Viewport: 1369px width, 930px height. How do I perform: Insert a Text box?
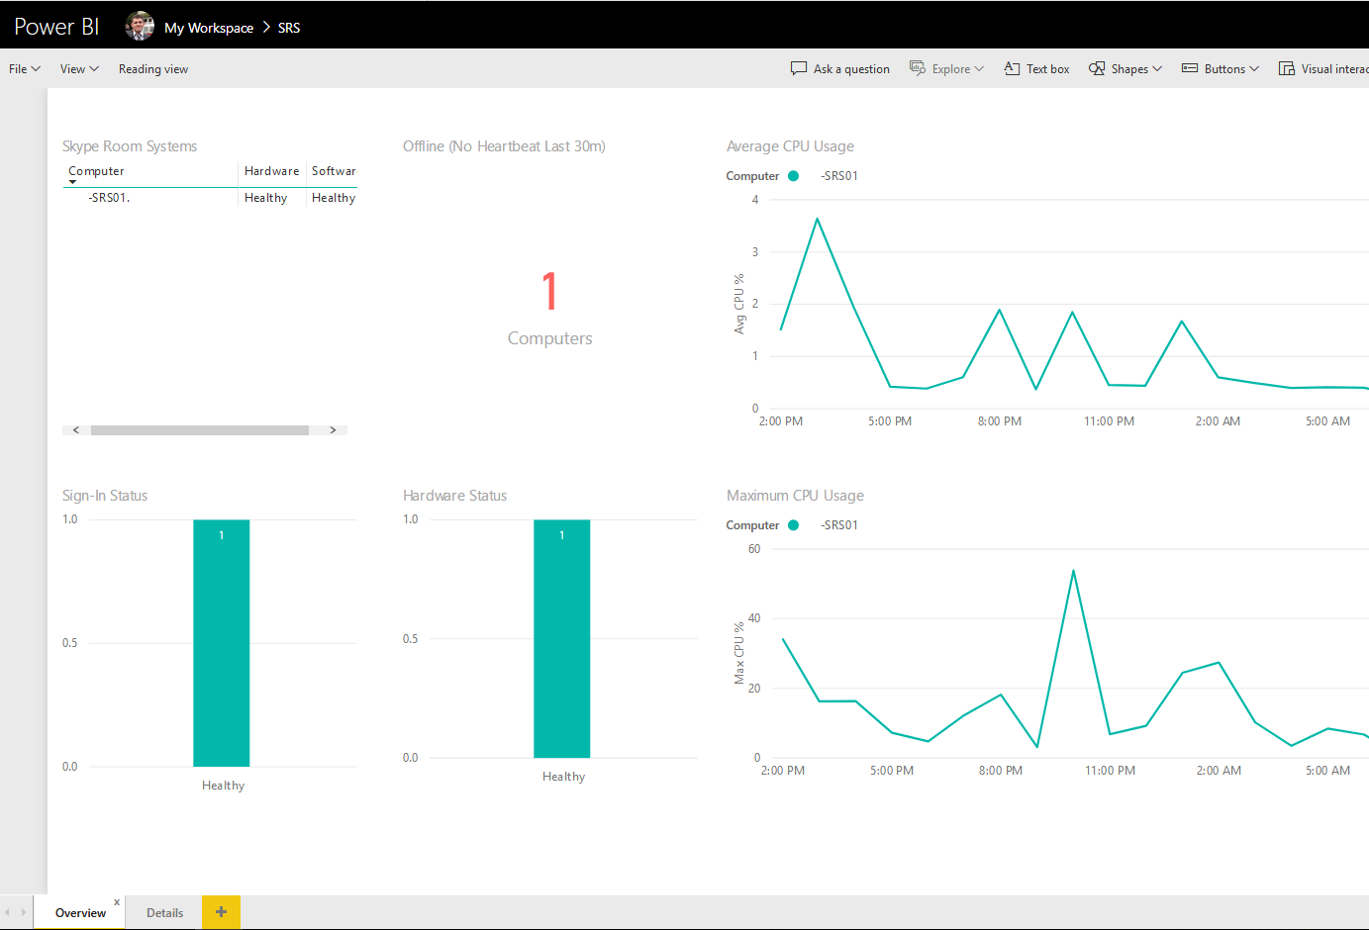(x=1037, y=69)
